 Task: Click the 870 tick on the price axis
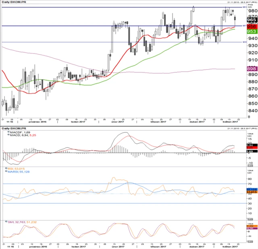[x=253, y=89]
